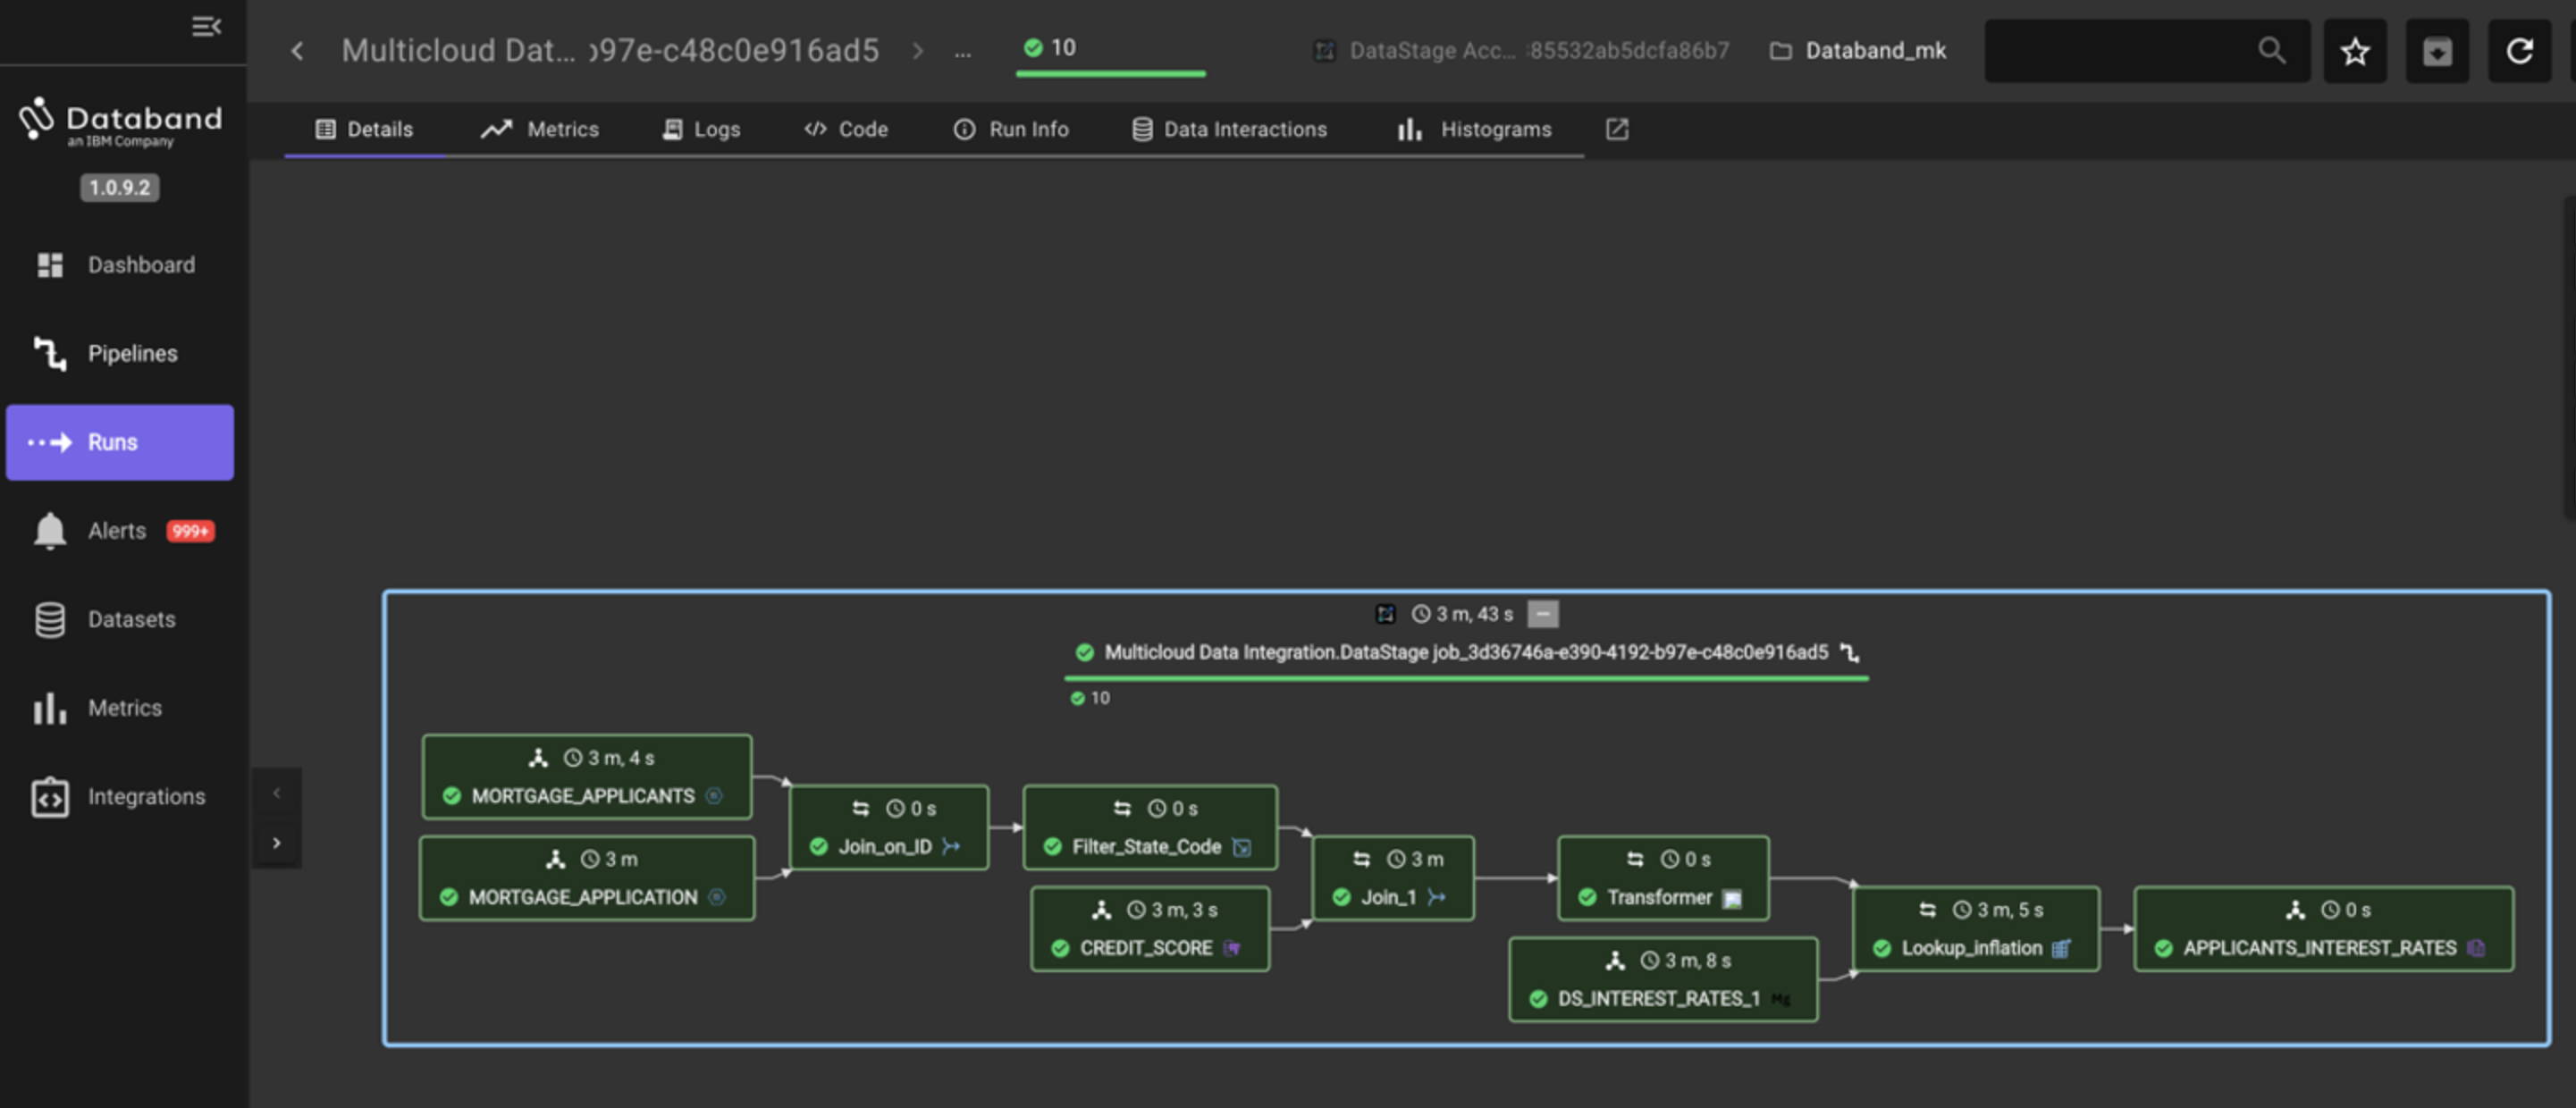Open run in external window icon
Viewport: 2576px width, 1108px height.
pyautogui.click(x=1617, y=129)
